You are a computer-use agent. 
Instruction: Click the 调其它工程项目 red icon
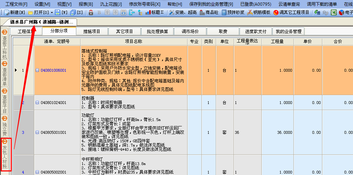point(276,12)
